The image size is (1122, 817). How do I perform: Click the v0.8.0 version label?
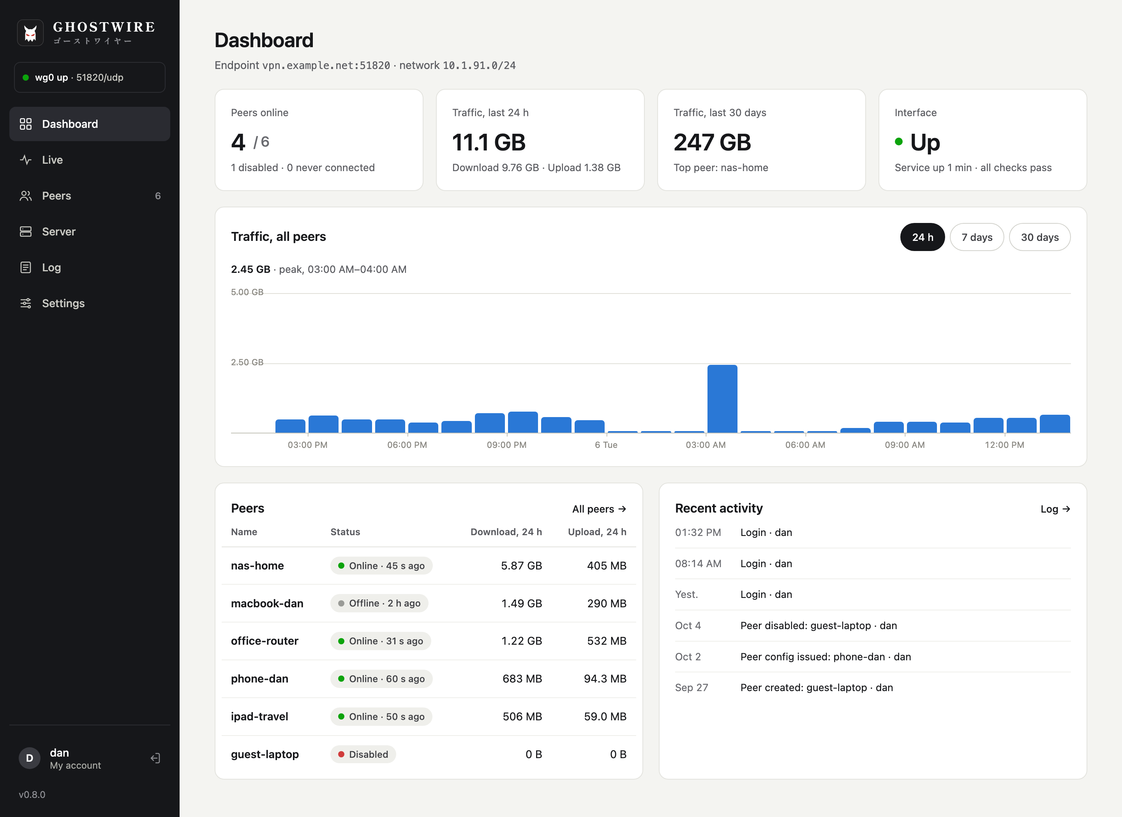tap(32, 794)
